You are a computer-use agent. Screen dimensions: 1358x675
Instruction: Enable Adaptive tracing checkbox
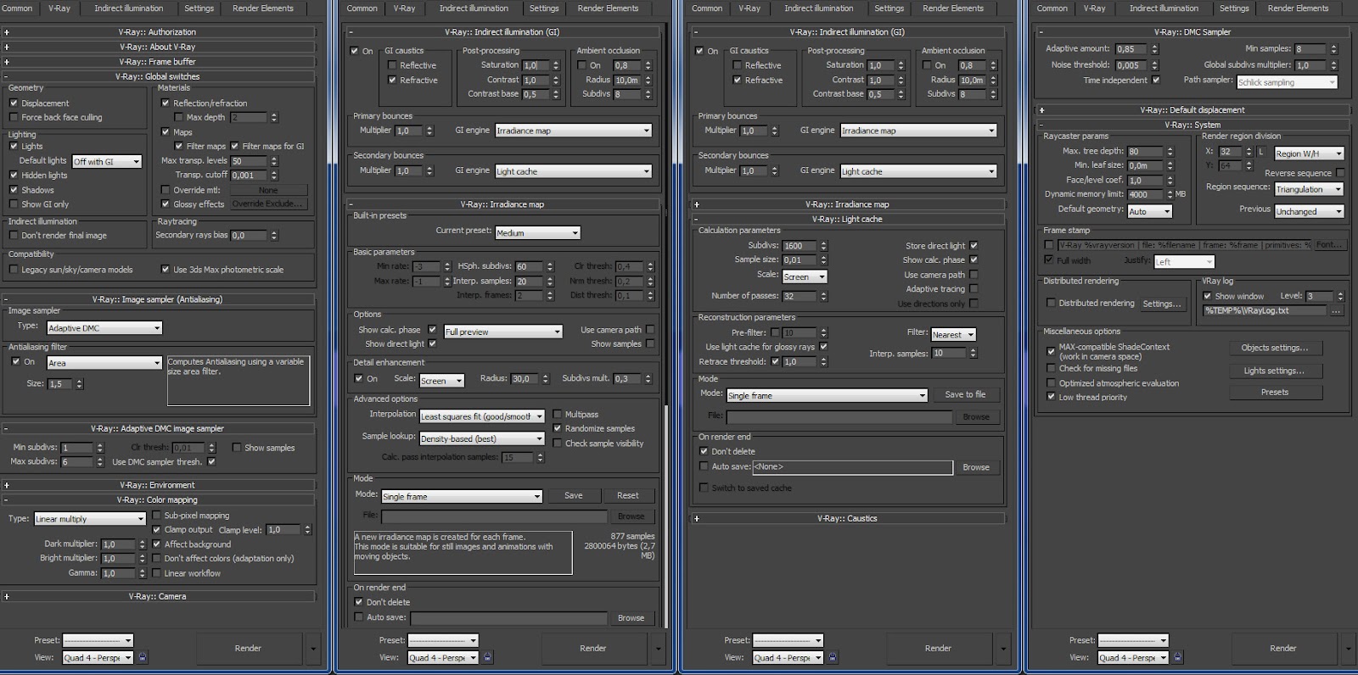974,288
